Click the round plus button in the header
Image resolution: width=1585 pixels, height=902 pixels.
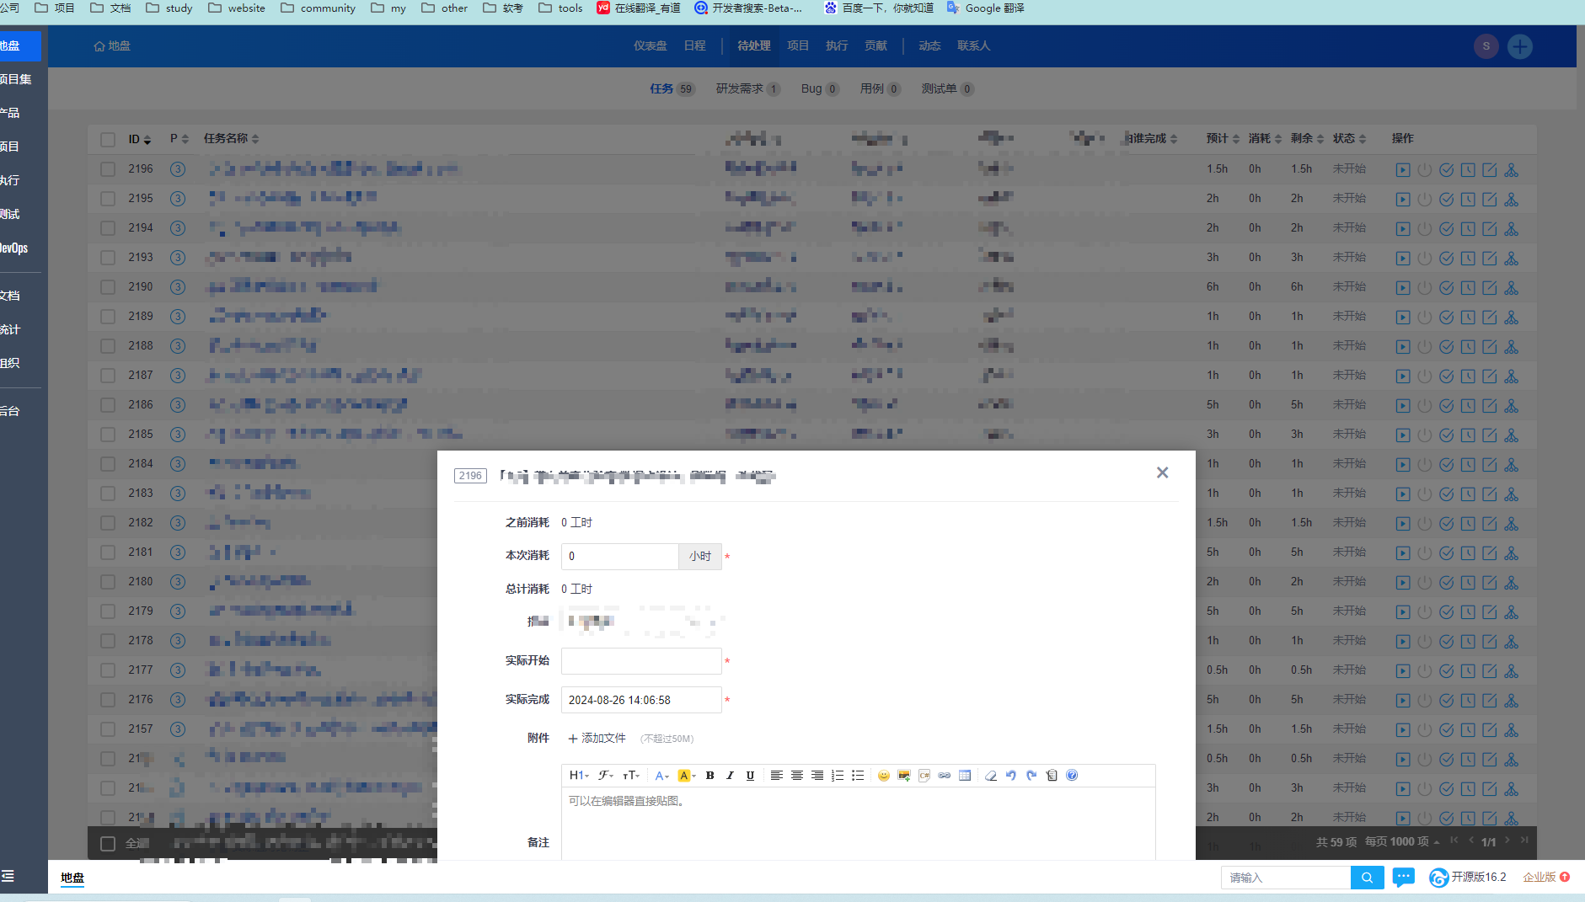(x=1520, y=46)
